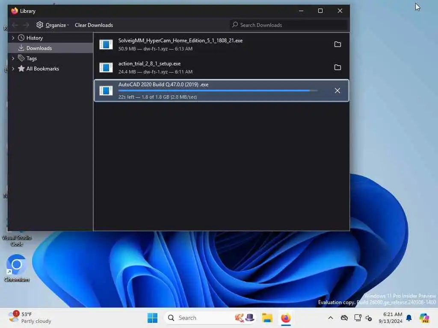Open the notification bell

pos(409,318)
